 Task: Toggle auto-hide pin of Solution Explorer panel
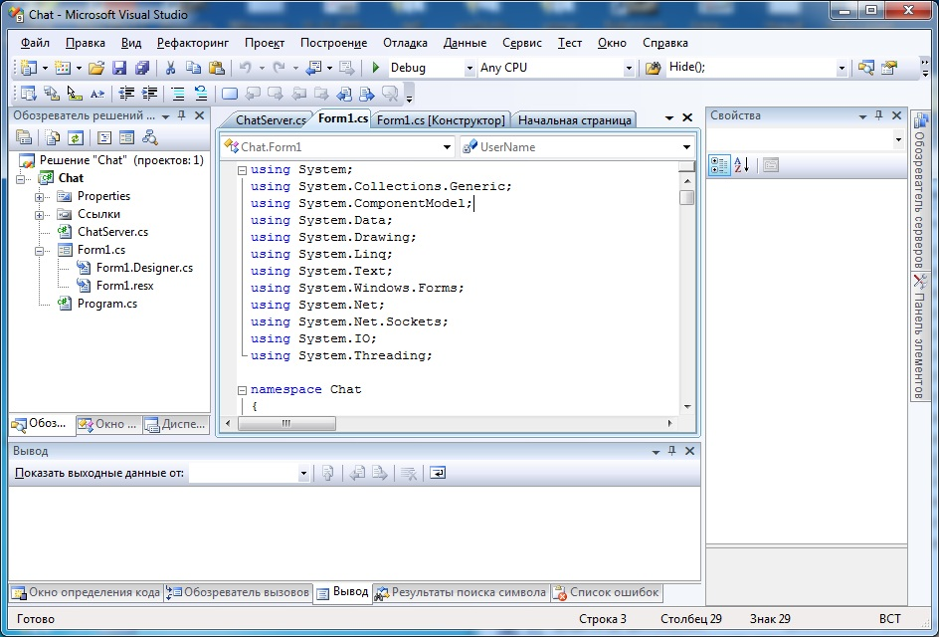coord(182,115)
